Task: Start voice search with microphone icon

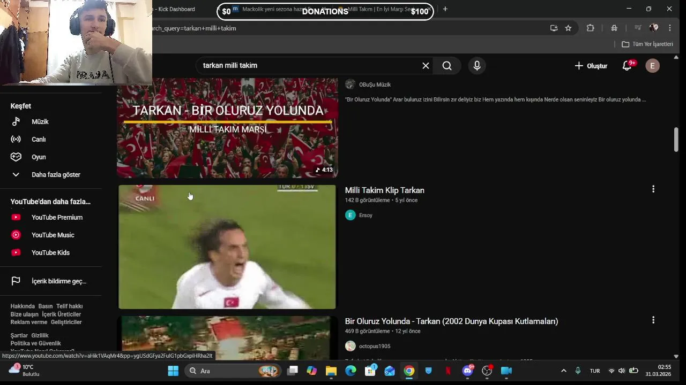Action: click(x=477, y=66)
